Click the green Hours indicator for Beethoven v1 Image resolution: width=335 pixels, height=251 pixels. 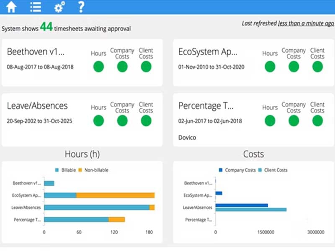pyautogui.click(x=98, y=66)
